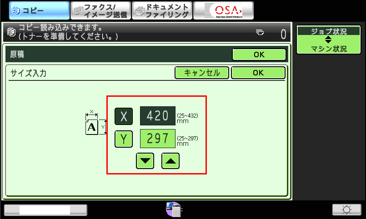The width and height of the screenshot is (366, 219).
Task: Select the X dimension key
Action: pos(123,116)
